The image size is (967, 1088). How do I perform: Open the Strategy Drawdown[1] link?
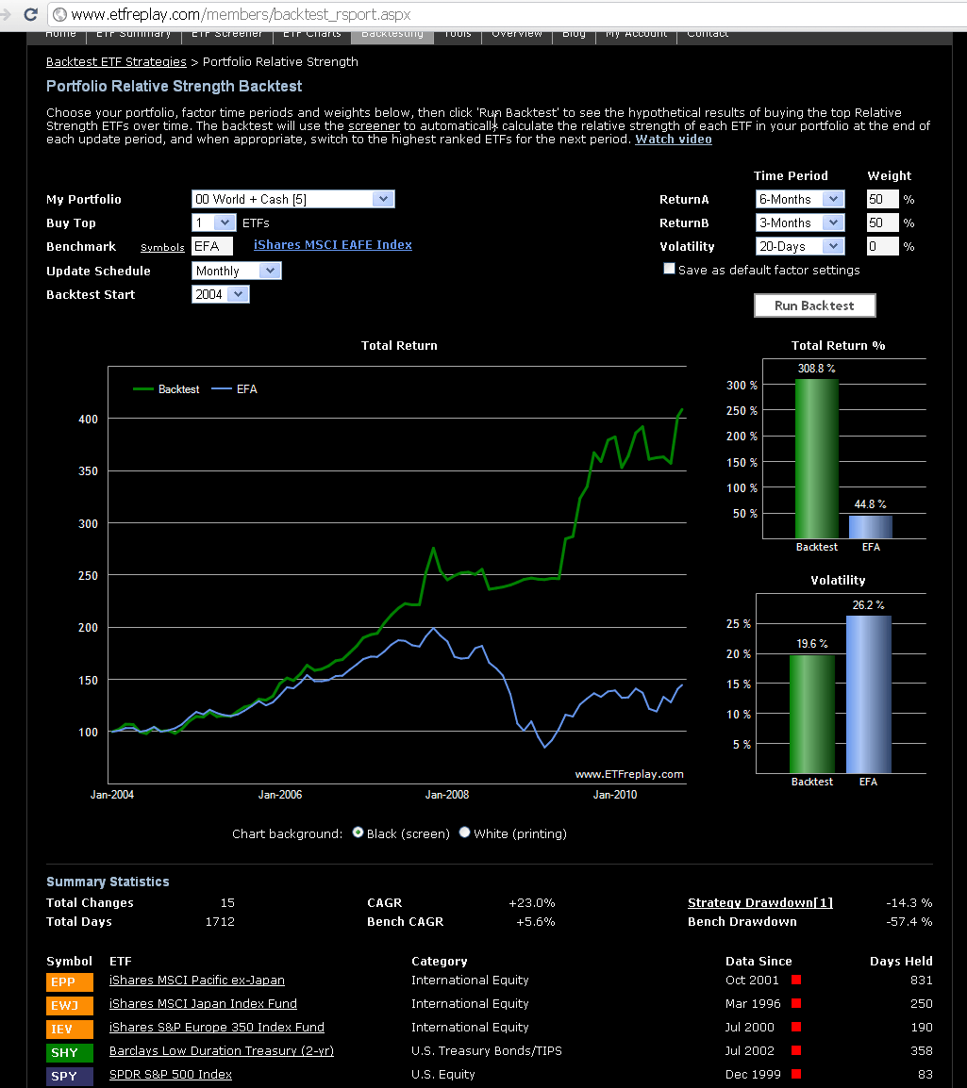click(760, 902)
